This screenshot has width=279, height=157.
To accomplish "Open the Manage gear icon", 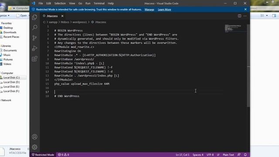I will (34, 147).
